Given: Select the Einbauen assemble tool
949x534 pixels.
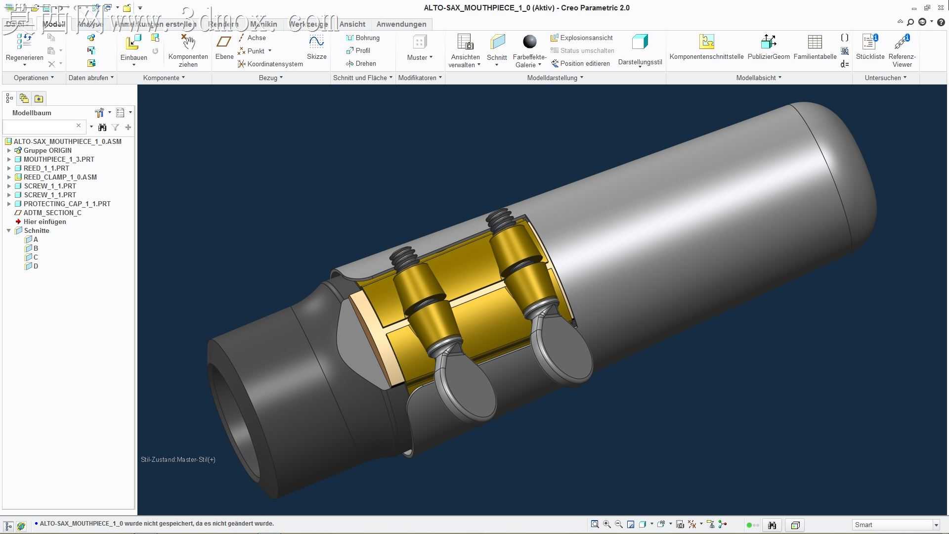Looking at the screenshot, I should click(x=133, y=43).
